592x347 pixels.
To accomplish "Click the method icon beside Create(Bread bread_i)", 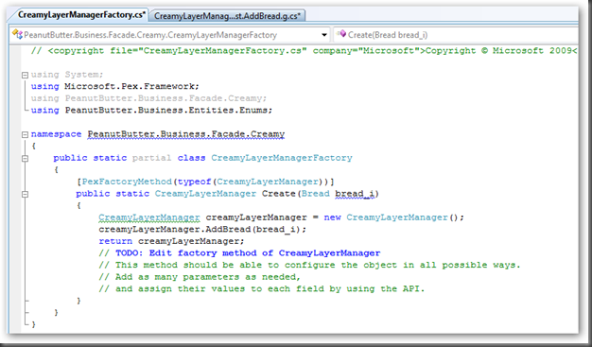I will tap(341, 34).
